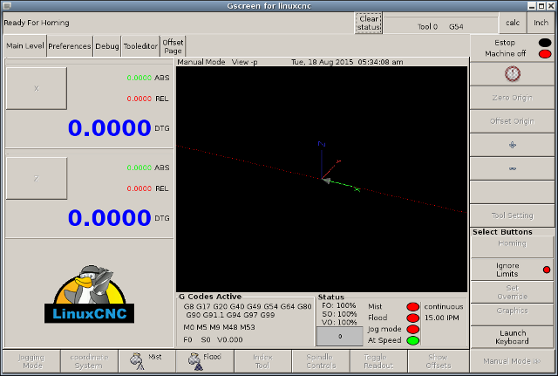Click the Manual Mode View -p label
Screen dimensions: 558x376
click(217, 62)
